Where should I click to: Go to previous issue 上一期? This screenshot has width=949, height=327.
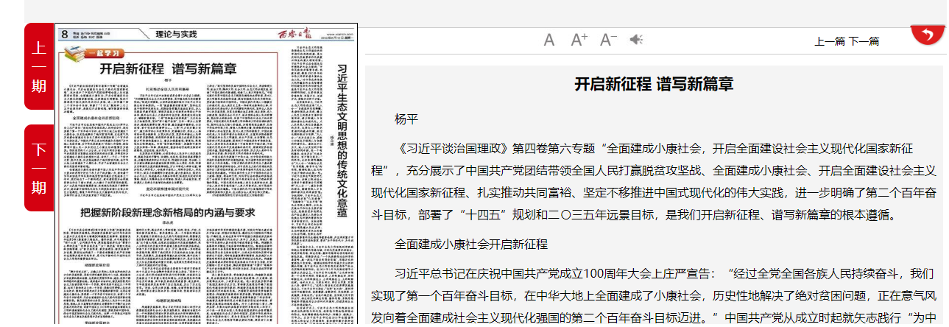(39, 66)
